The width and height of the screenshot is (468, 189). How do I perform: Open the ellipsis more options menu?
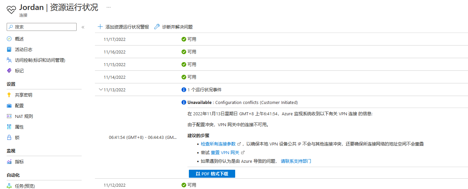[x=108, y=7]
